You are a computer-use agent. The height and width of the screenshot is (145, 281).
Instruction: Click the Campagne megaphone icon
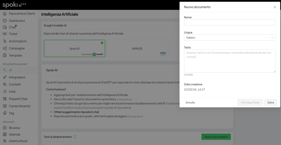click(5, 48)
